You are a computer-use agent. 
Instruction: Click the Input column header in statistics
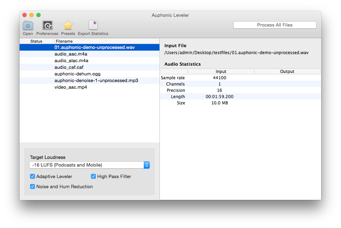pos(221,72)
